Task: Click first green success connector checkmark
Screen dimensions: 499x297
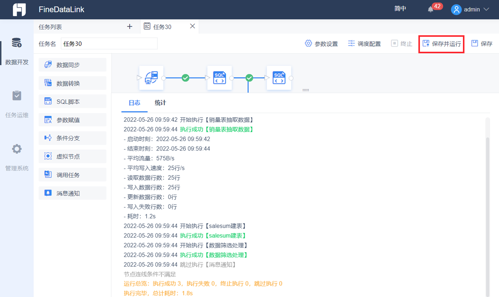Action: coord(185,78)
